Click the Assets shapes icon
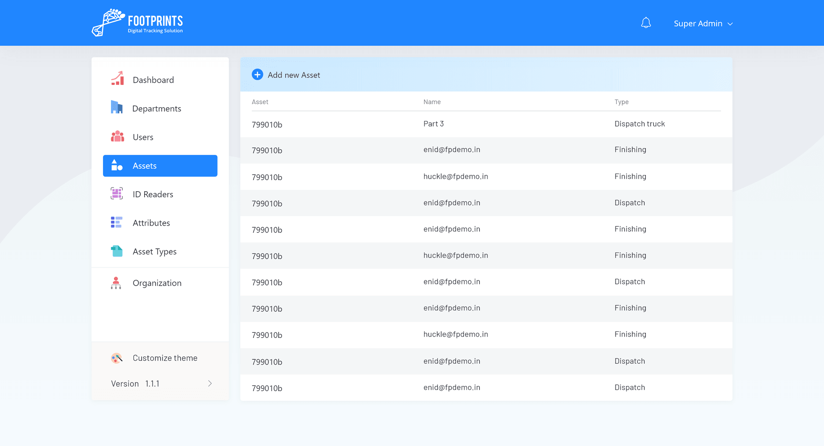The height and width of the screenshot is (446, 824). tap(117, 165)
